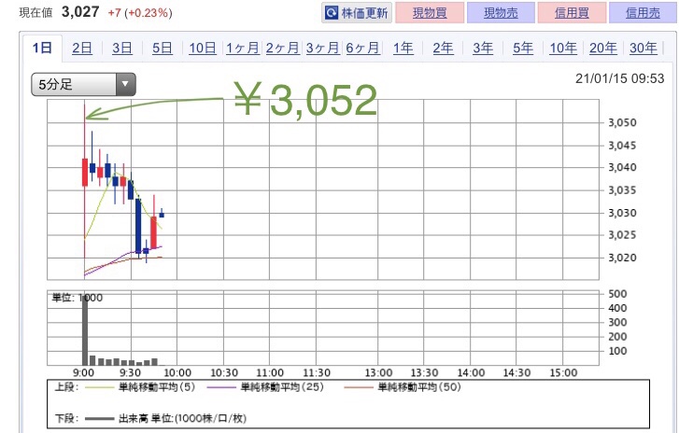This screenshot has width=679, height=433.
Task: Click the 信用買 button
Action: [572, 13]
